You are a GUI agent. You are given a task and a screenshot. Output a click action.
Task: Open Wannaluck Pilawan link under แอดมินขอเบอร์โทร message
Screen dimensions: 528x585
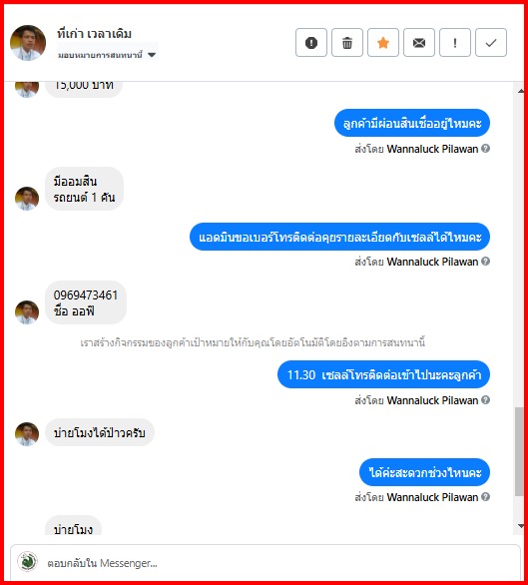[x=432, y=262]
